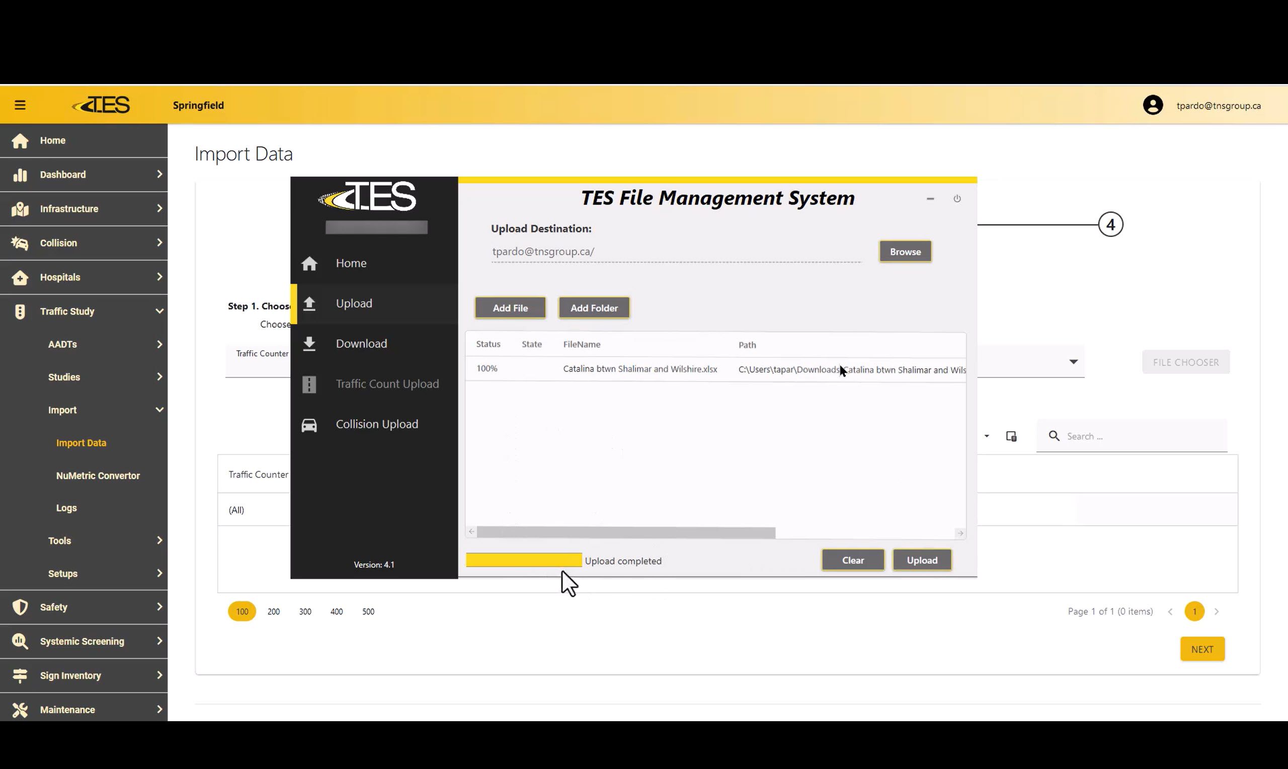Image resolution: width=1288 pixels, height=769 pixels.
Task: Click the Maintenance tools icon
Action: tap(20, 710)
